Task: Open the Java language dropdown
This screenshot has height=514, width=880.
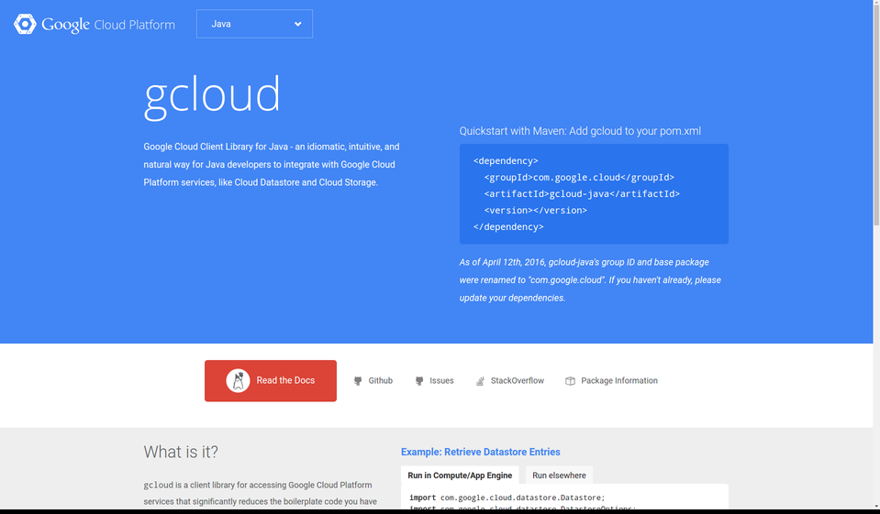Action: point(254,24)
